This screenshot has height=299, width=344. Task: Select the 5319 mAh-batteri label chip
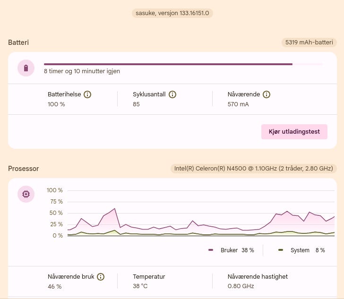coord(309,43)
